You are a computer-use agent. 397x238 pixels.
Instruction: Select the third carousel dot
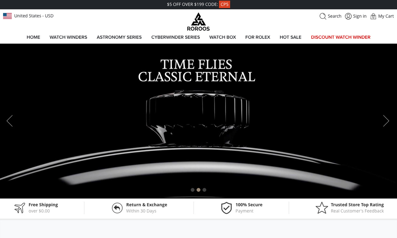tap(204, 190)
